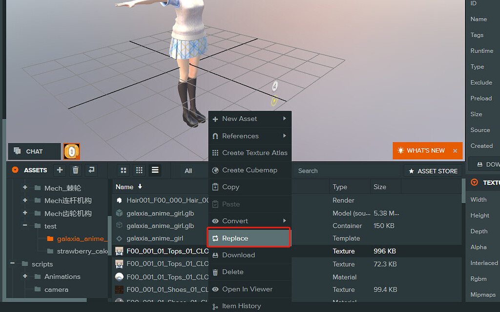
Task: Open the CHAT panel
Action: click(33, 151)
